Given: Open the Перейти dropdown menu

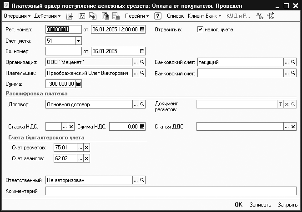Looking at the screenshot, I should pos(137,16).
